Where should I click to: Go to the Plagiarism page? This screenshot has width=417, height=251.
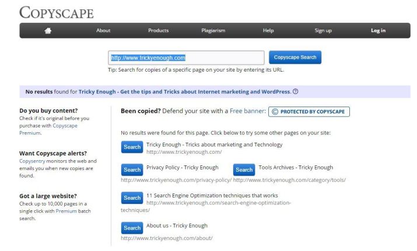[x=213, y=30]
